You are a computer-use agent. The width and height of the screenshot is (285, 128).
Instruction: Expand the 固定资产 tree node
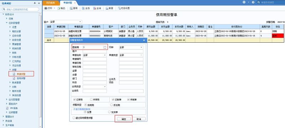pos(7,104)
